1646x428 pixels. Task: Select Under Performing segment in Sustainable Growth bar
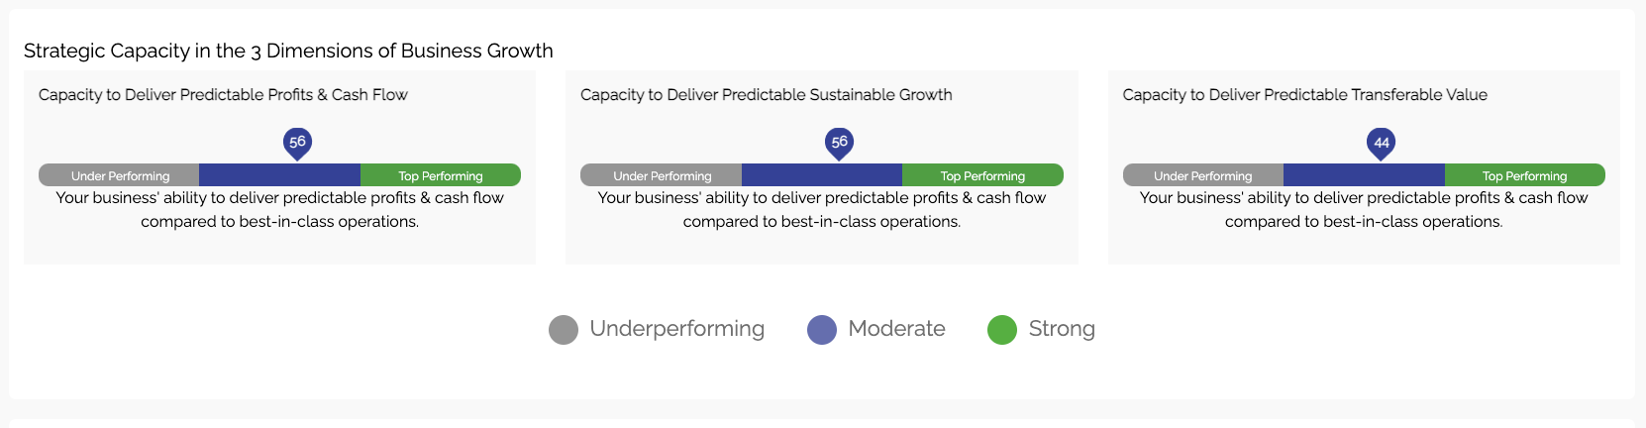[x=662, y=175]
